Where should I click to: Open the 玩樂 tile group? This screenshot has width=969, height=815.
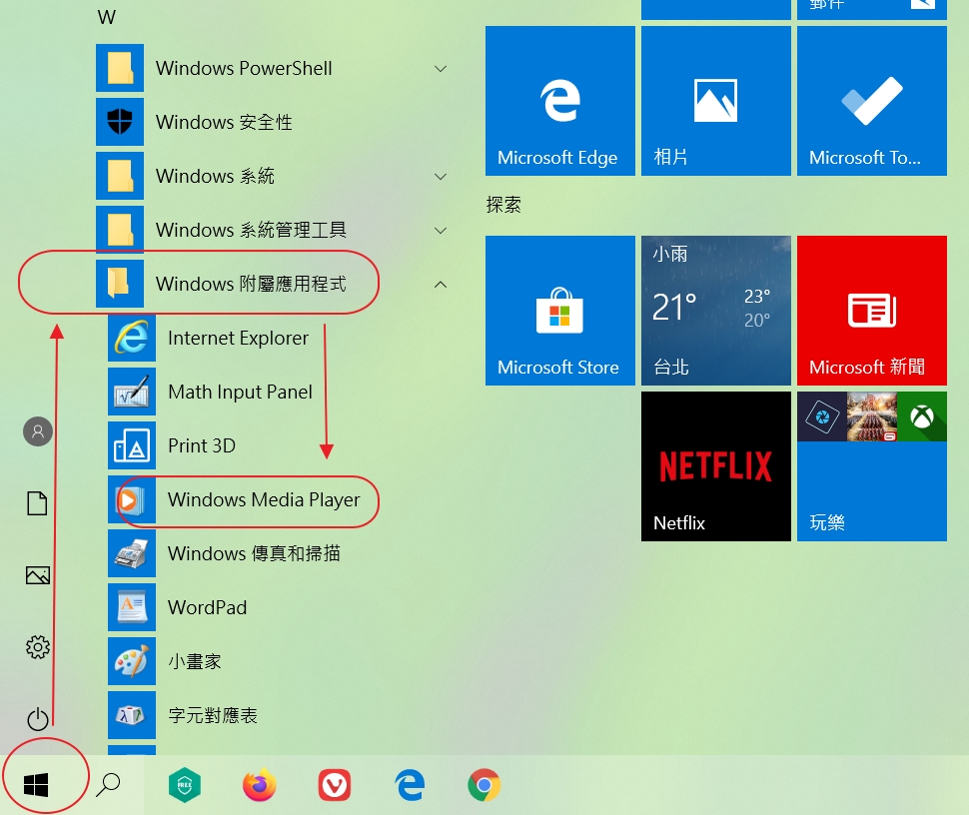(x=872, y=466)
